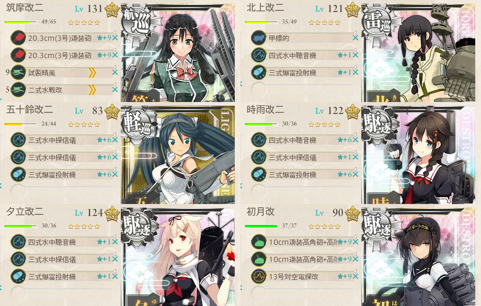Remove 試製晴嵐 using its X mark
481x306 pixels.
click(x=115, y=72)
